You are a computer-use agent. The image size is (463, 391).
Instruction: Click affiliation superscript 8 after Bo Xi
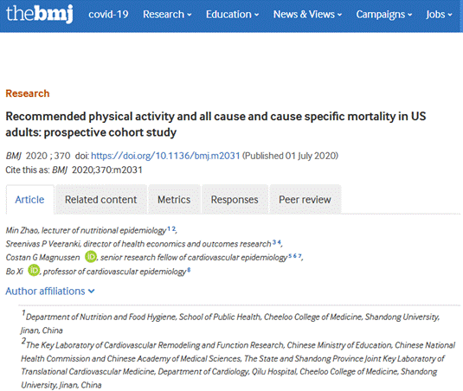pyautogui.click(x=189, y=269)
